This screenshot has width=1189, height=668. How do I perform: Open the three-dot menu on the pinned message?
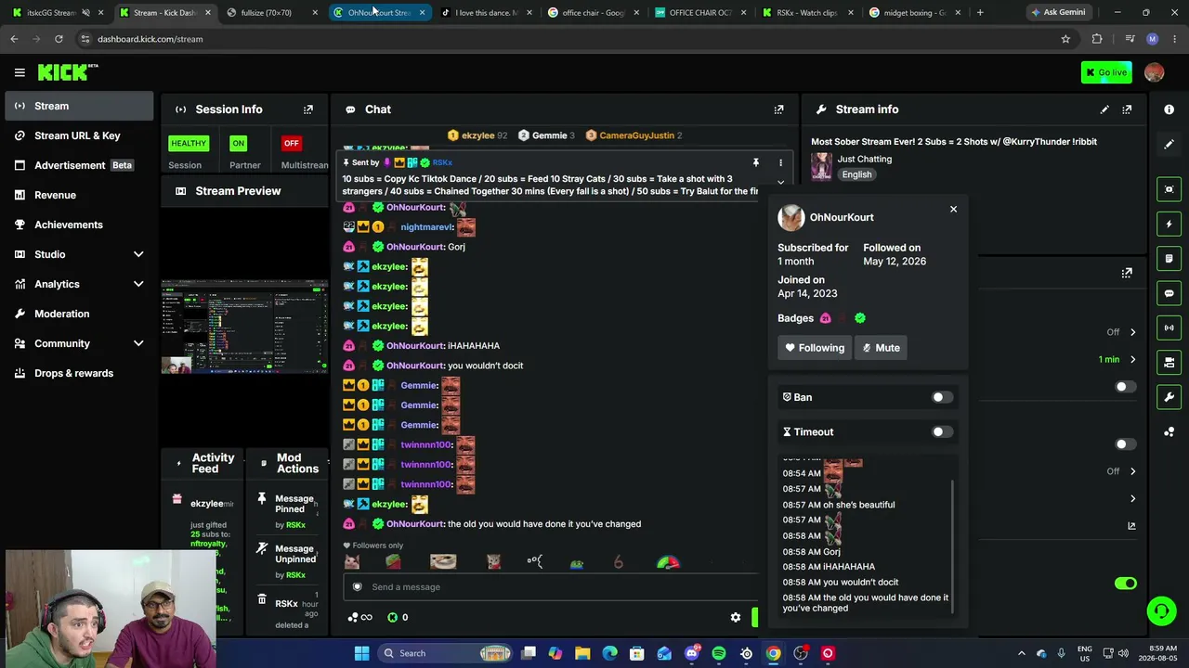tap(780, 163)
